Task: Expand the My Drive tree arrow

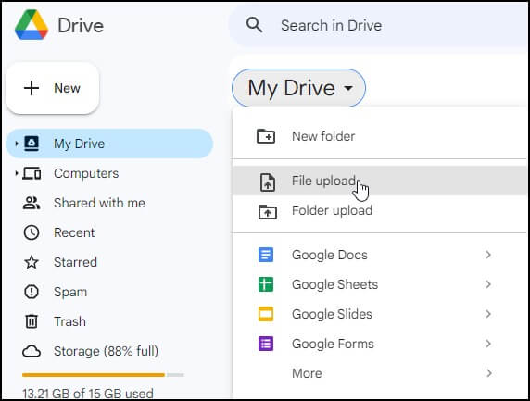Action: [x=17, y=144]
